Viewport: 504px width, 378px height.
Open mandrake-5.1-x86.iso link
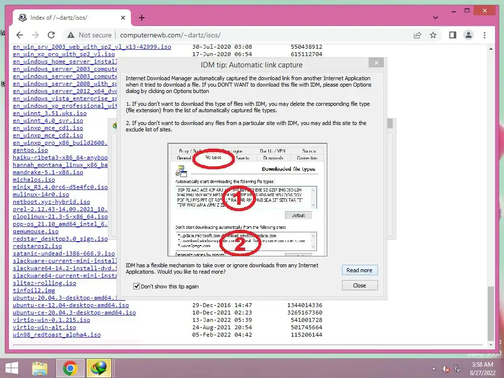[48, 173]
